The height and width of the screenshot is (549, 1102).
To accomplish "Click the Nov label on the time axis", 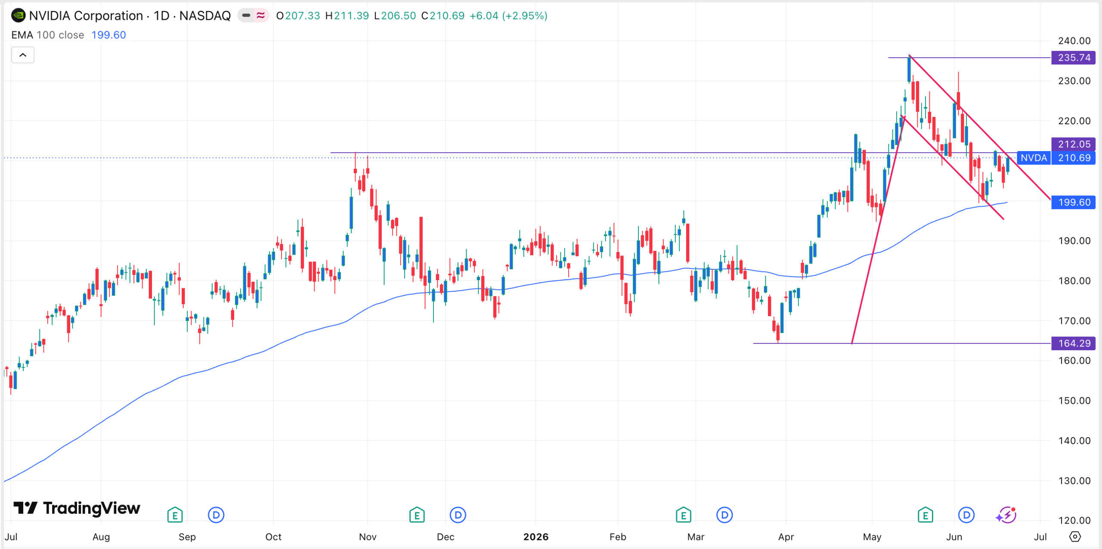I will [x=368, y=537].
